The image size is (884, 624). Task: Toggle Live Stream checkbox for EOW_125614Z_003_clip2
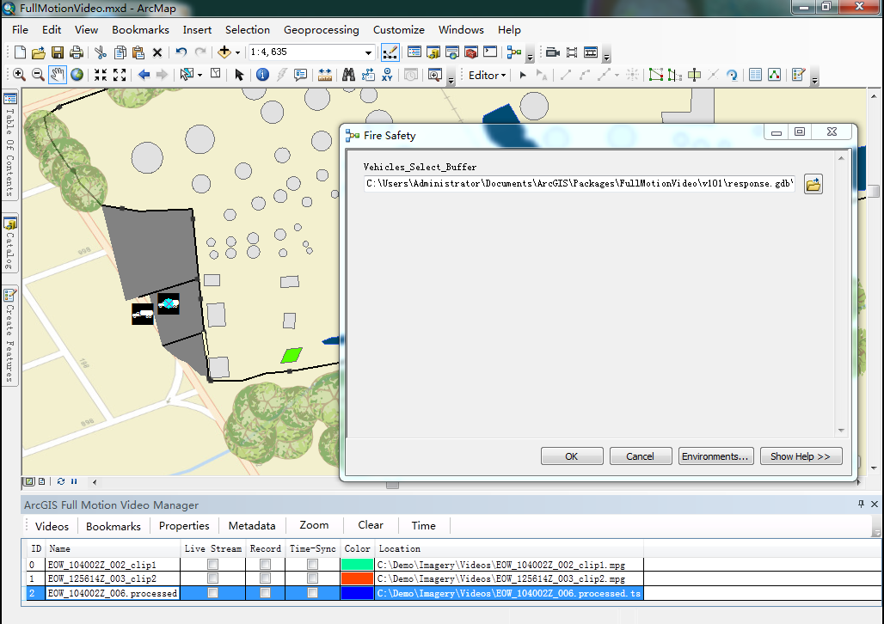(x=212, y=578)
